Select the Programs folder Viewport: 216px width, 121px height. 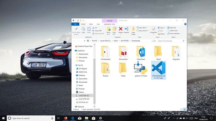coord(176,53)
